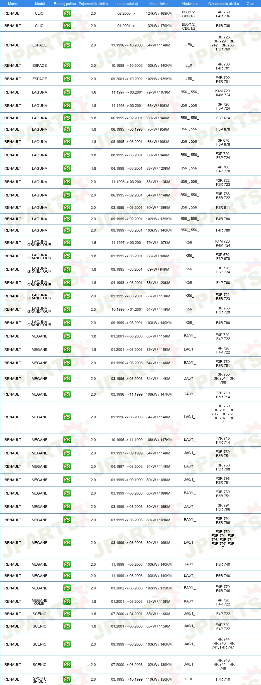This screenshot has width=261, height=685.
Task: Click the Nadwozie column header
Action: 190,4
